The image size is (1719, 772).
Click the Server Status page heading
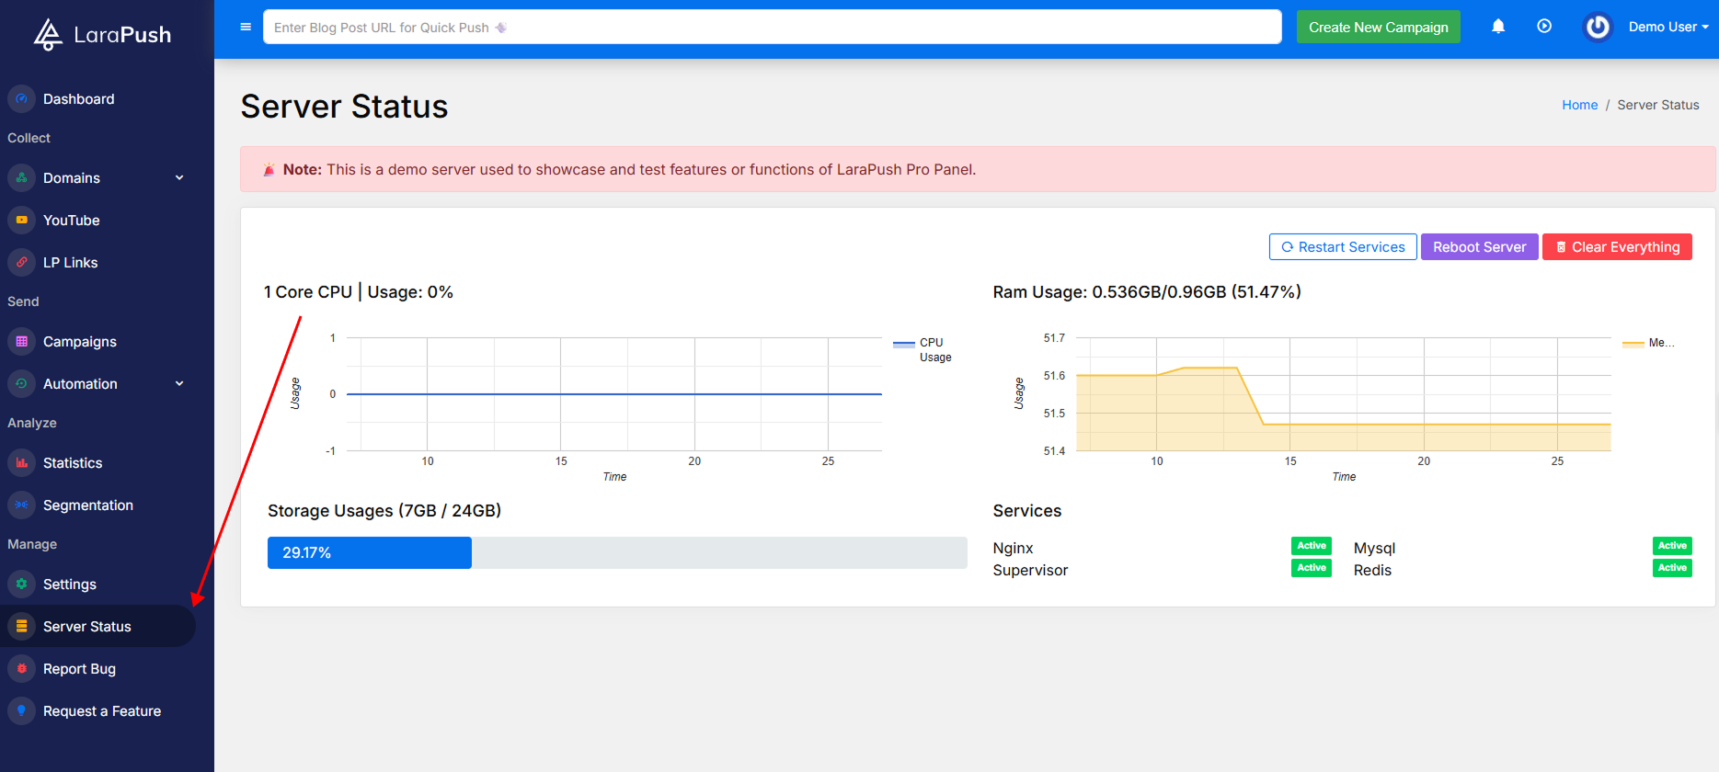[x=344, y=107]
